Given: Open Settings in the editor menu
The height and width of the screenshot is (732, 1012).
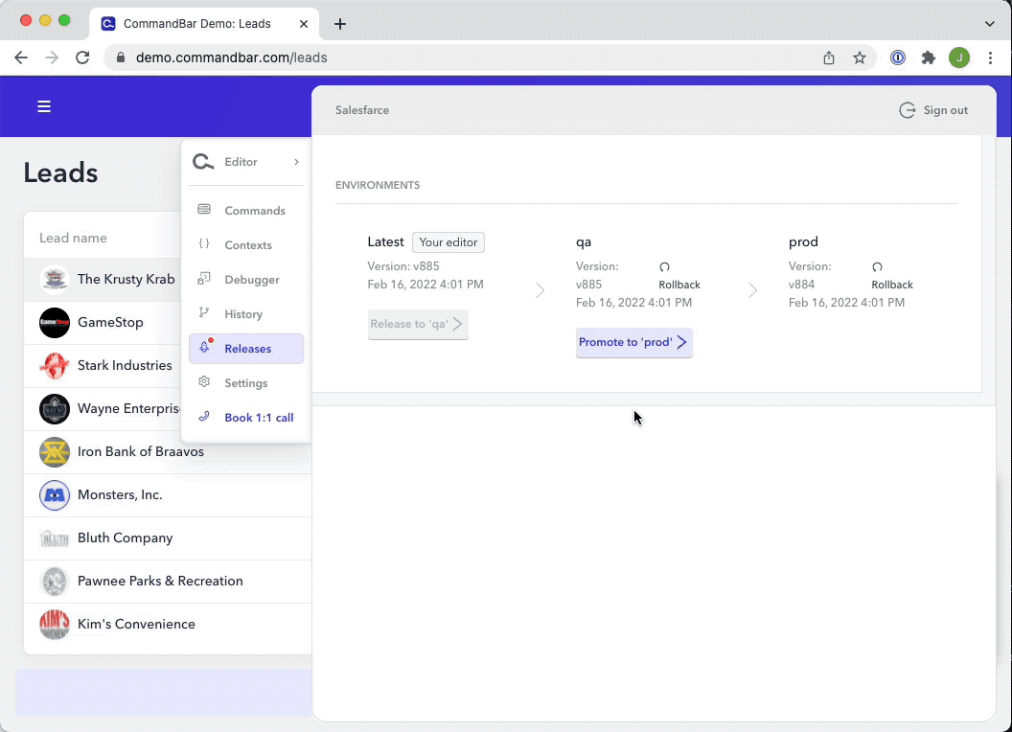Looking at the screenshot, I should click(246, 383).
